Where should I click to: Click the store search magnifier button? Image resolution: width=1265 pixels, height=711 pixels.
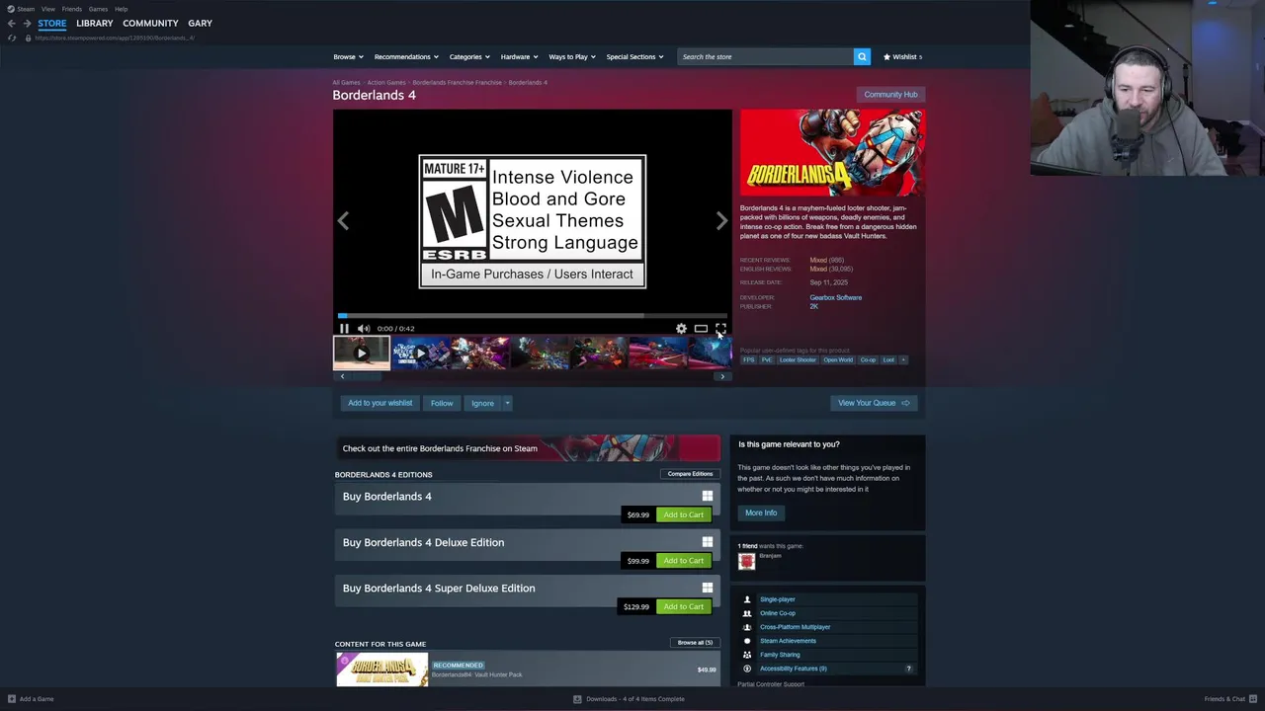click(x=862, y=56)
